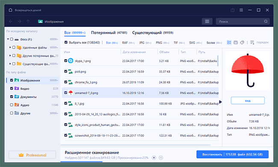Go back with the left arrow
This screenshot has width=278, height=167.
[x=10, y=21]
